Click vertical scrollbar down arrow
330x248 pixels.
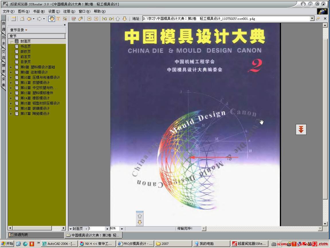(x=325, y=224)
